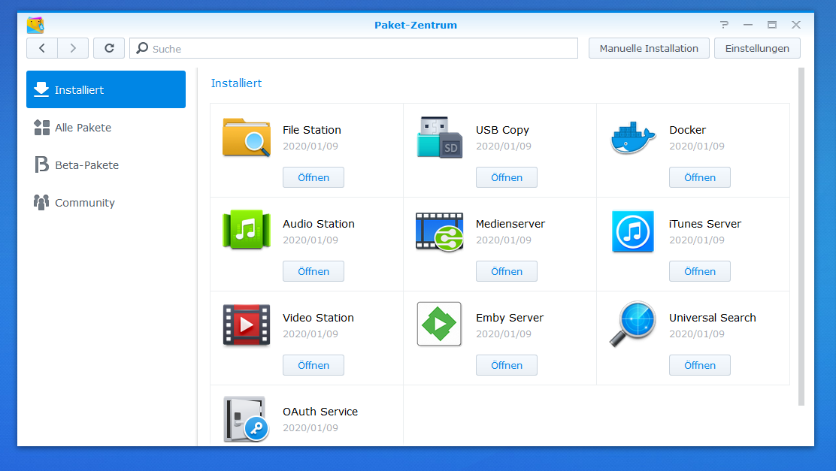Click the File Station package name
836x471 pixels.
pyautogui.click(x=312, y=130)
